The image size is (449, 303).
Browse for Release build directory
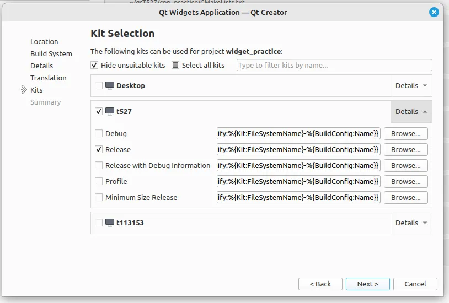click(x=406, y=149)
